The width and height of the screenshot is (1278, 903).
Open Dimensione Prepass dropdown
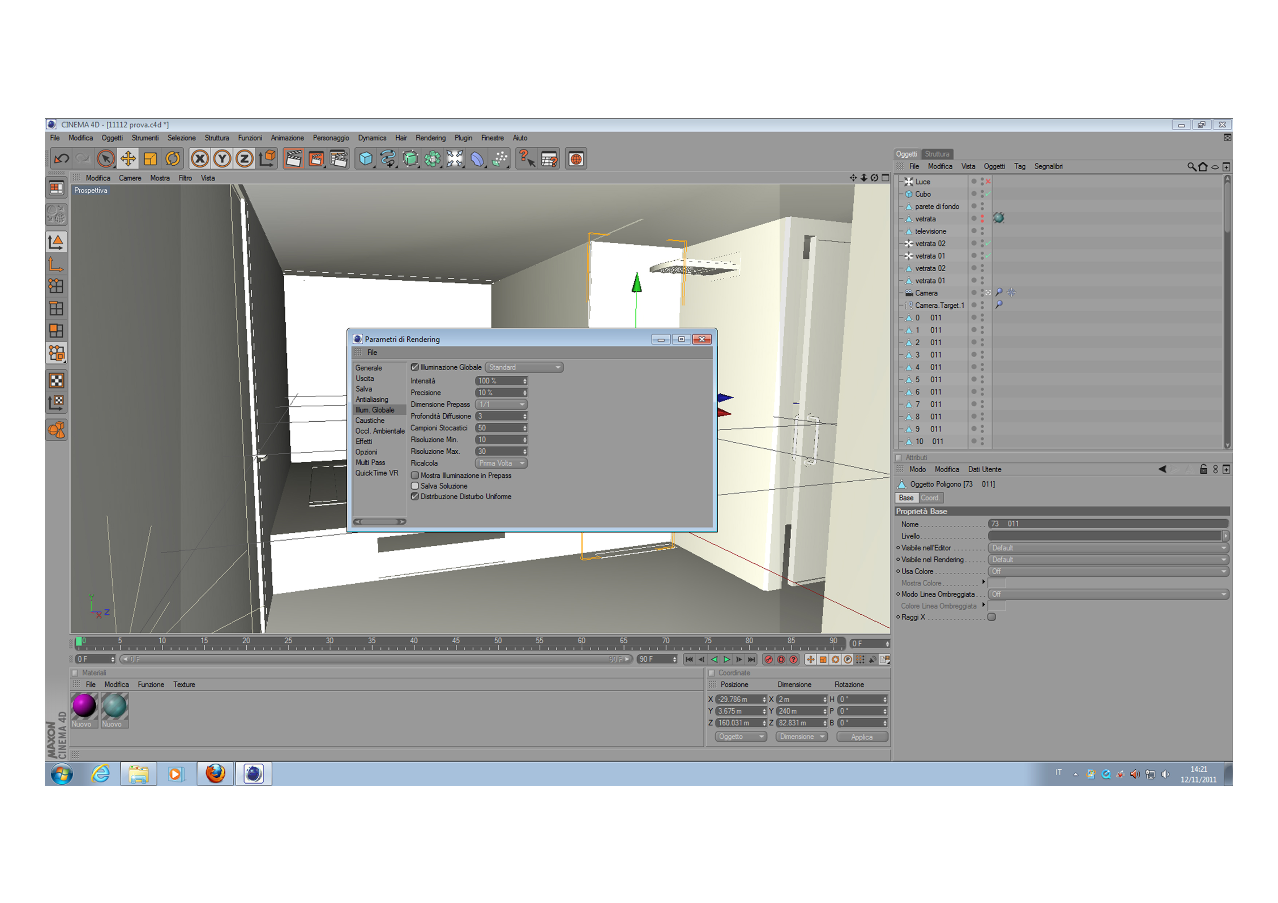[x=501, y=405]
